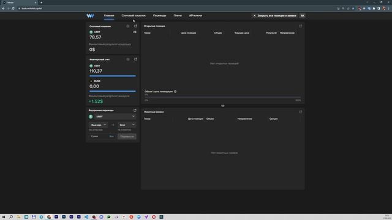Click the liquidation volume progress bar
392x220 pixels.
pos(222,97)
